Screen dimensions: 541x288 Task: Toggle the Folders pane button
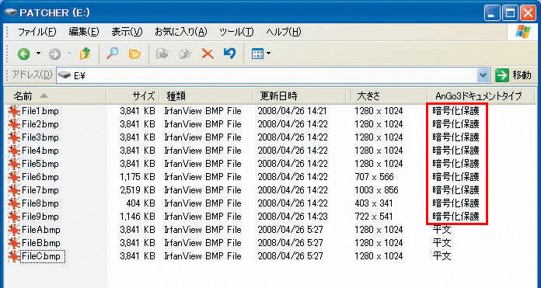[x=134, y=54]
